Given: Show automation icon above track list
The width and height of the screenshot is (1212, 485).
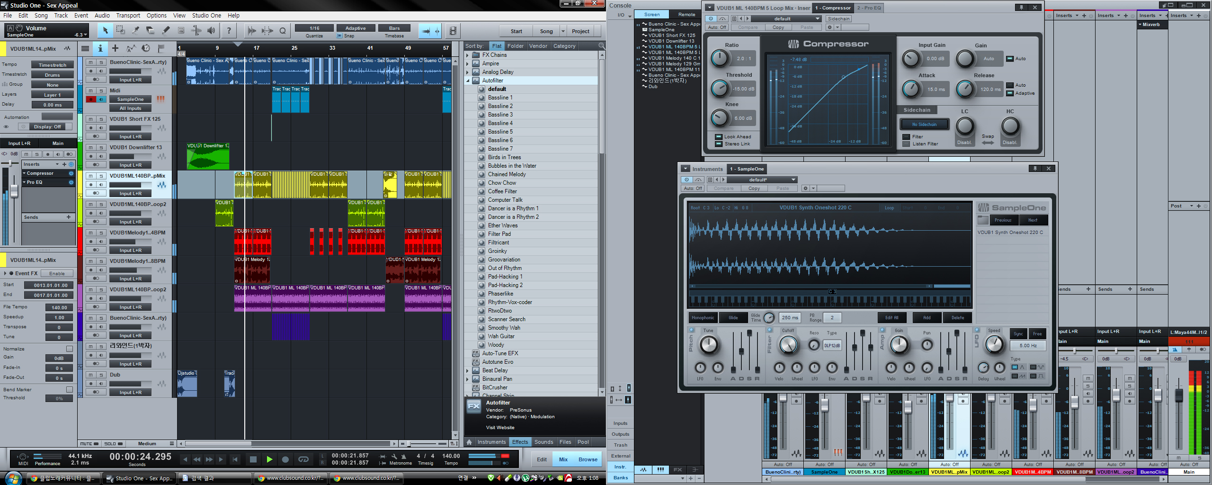Looking at the screenshot, I should [x=131, y=48].
